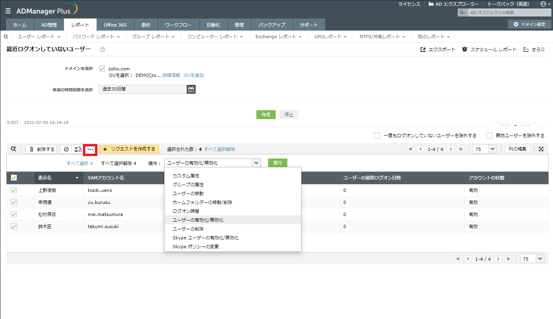Enable 無効ユーザーを除外する checkbox

[489, 136]
